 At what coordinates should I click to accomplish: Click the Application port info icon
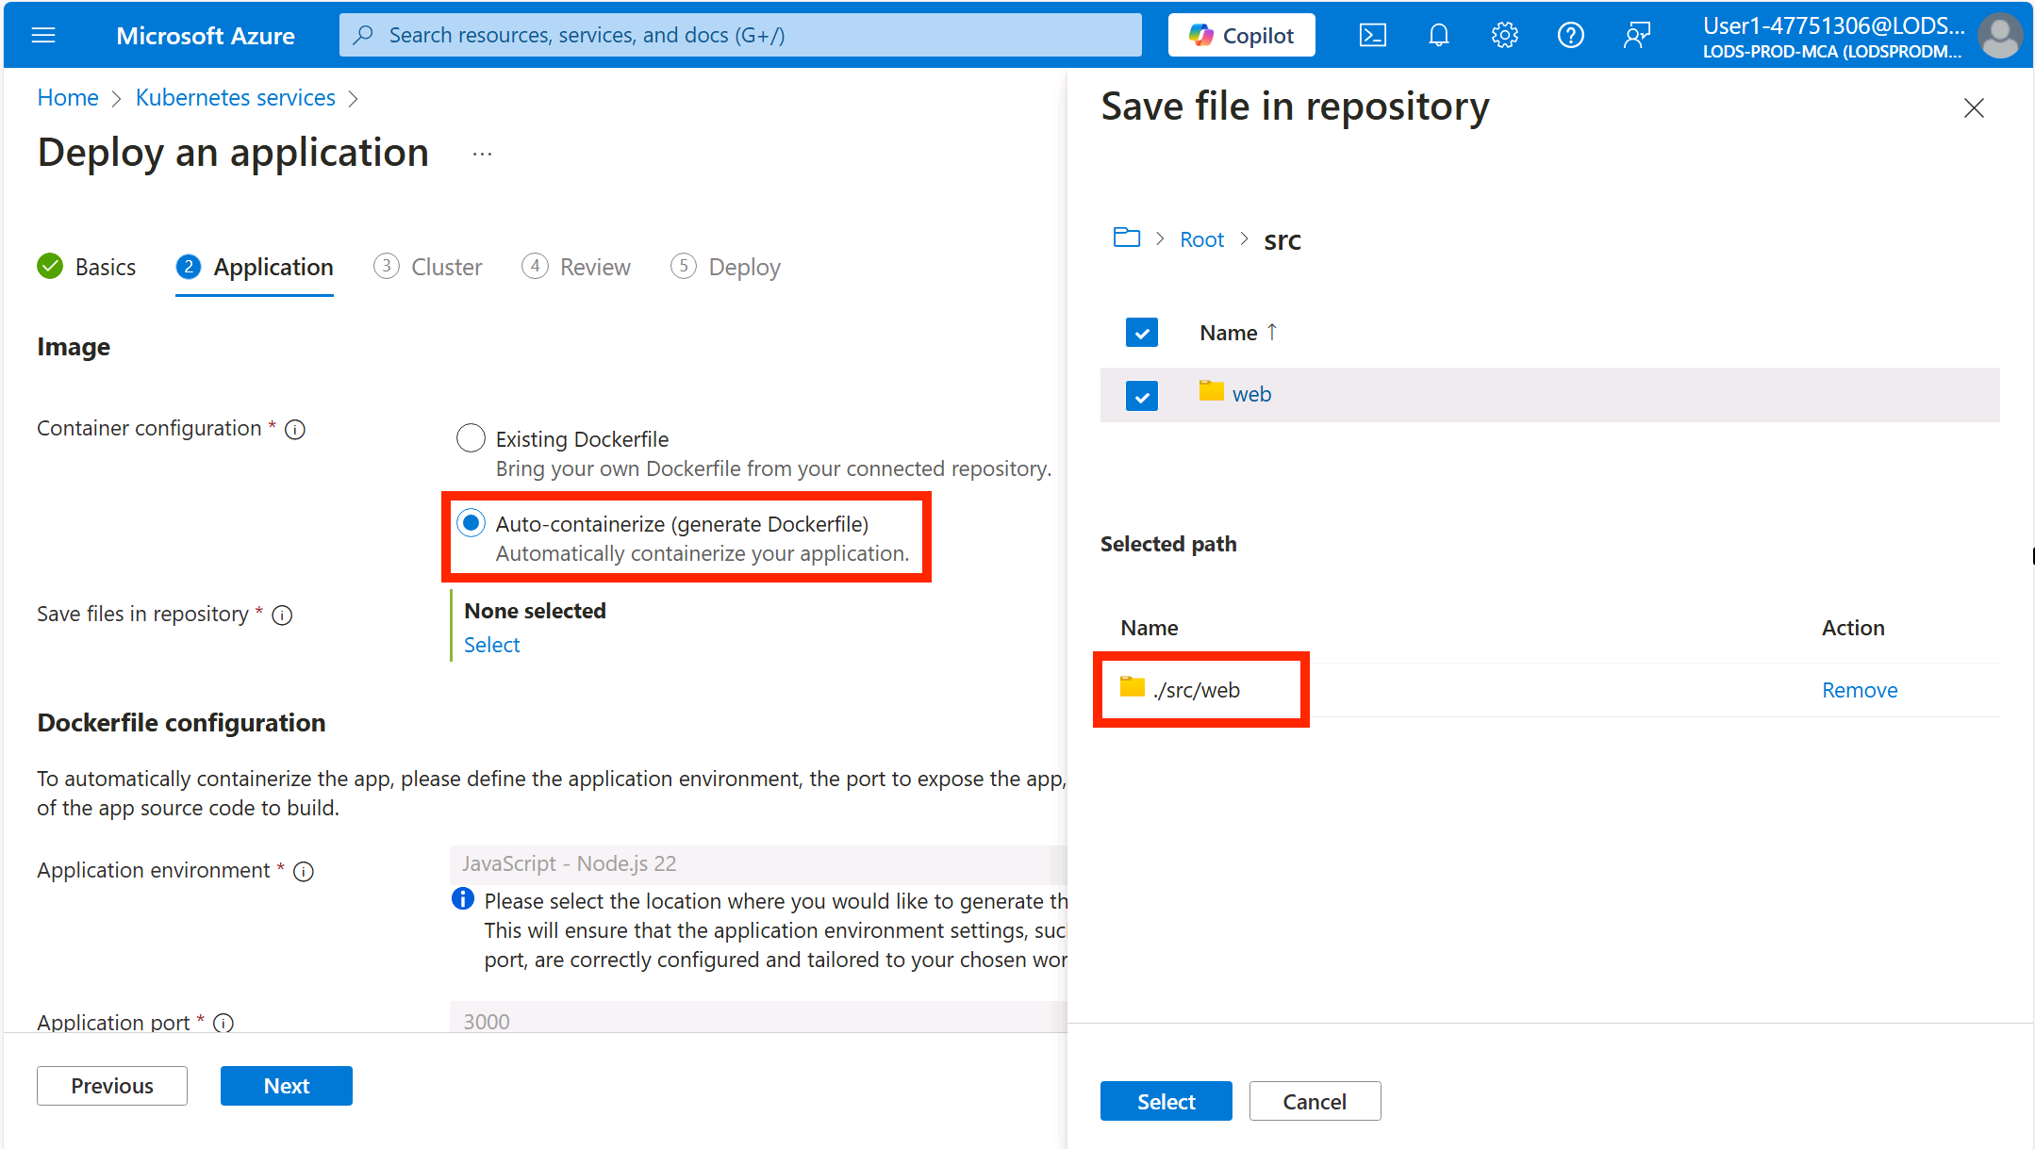pyautogui.click(x=223, y=1023)
